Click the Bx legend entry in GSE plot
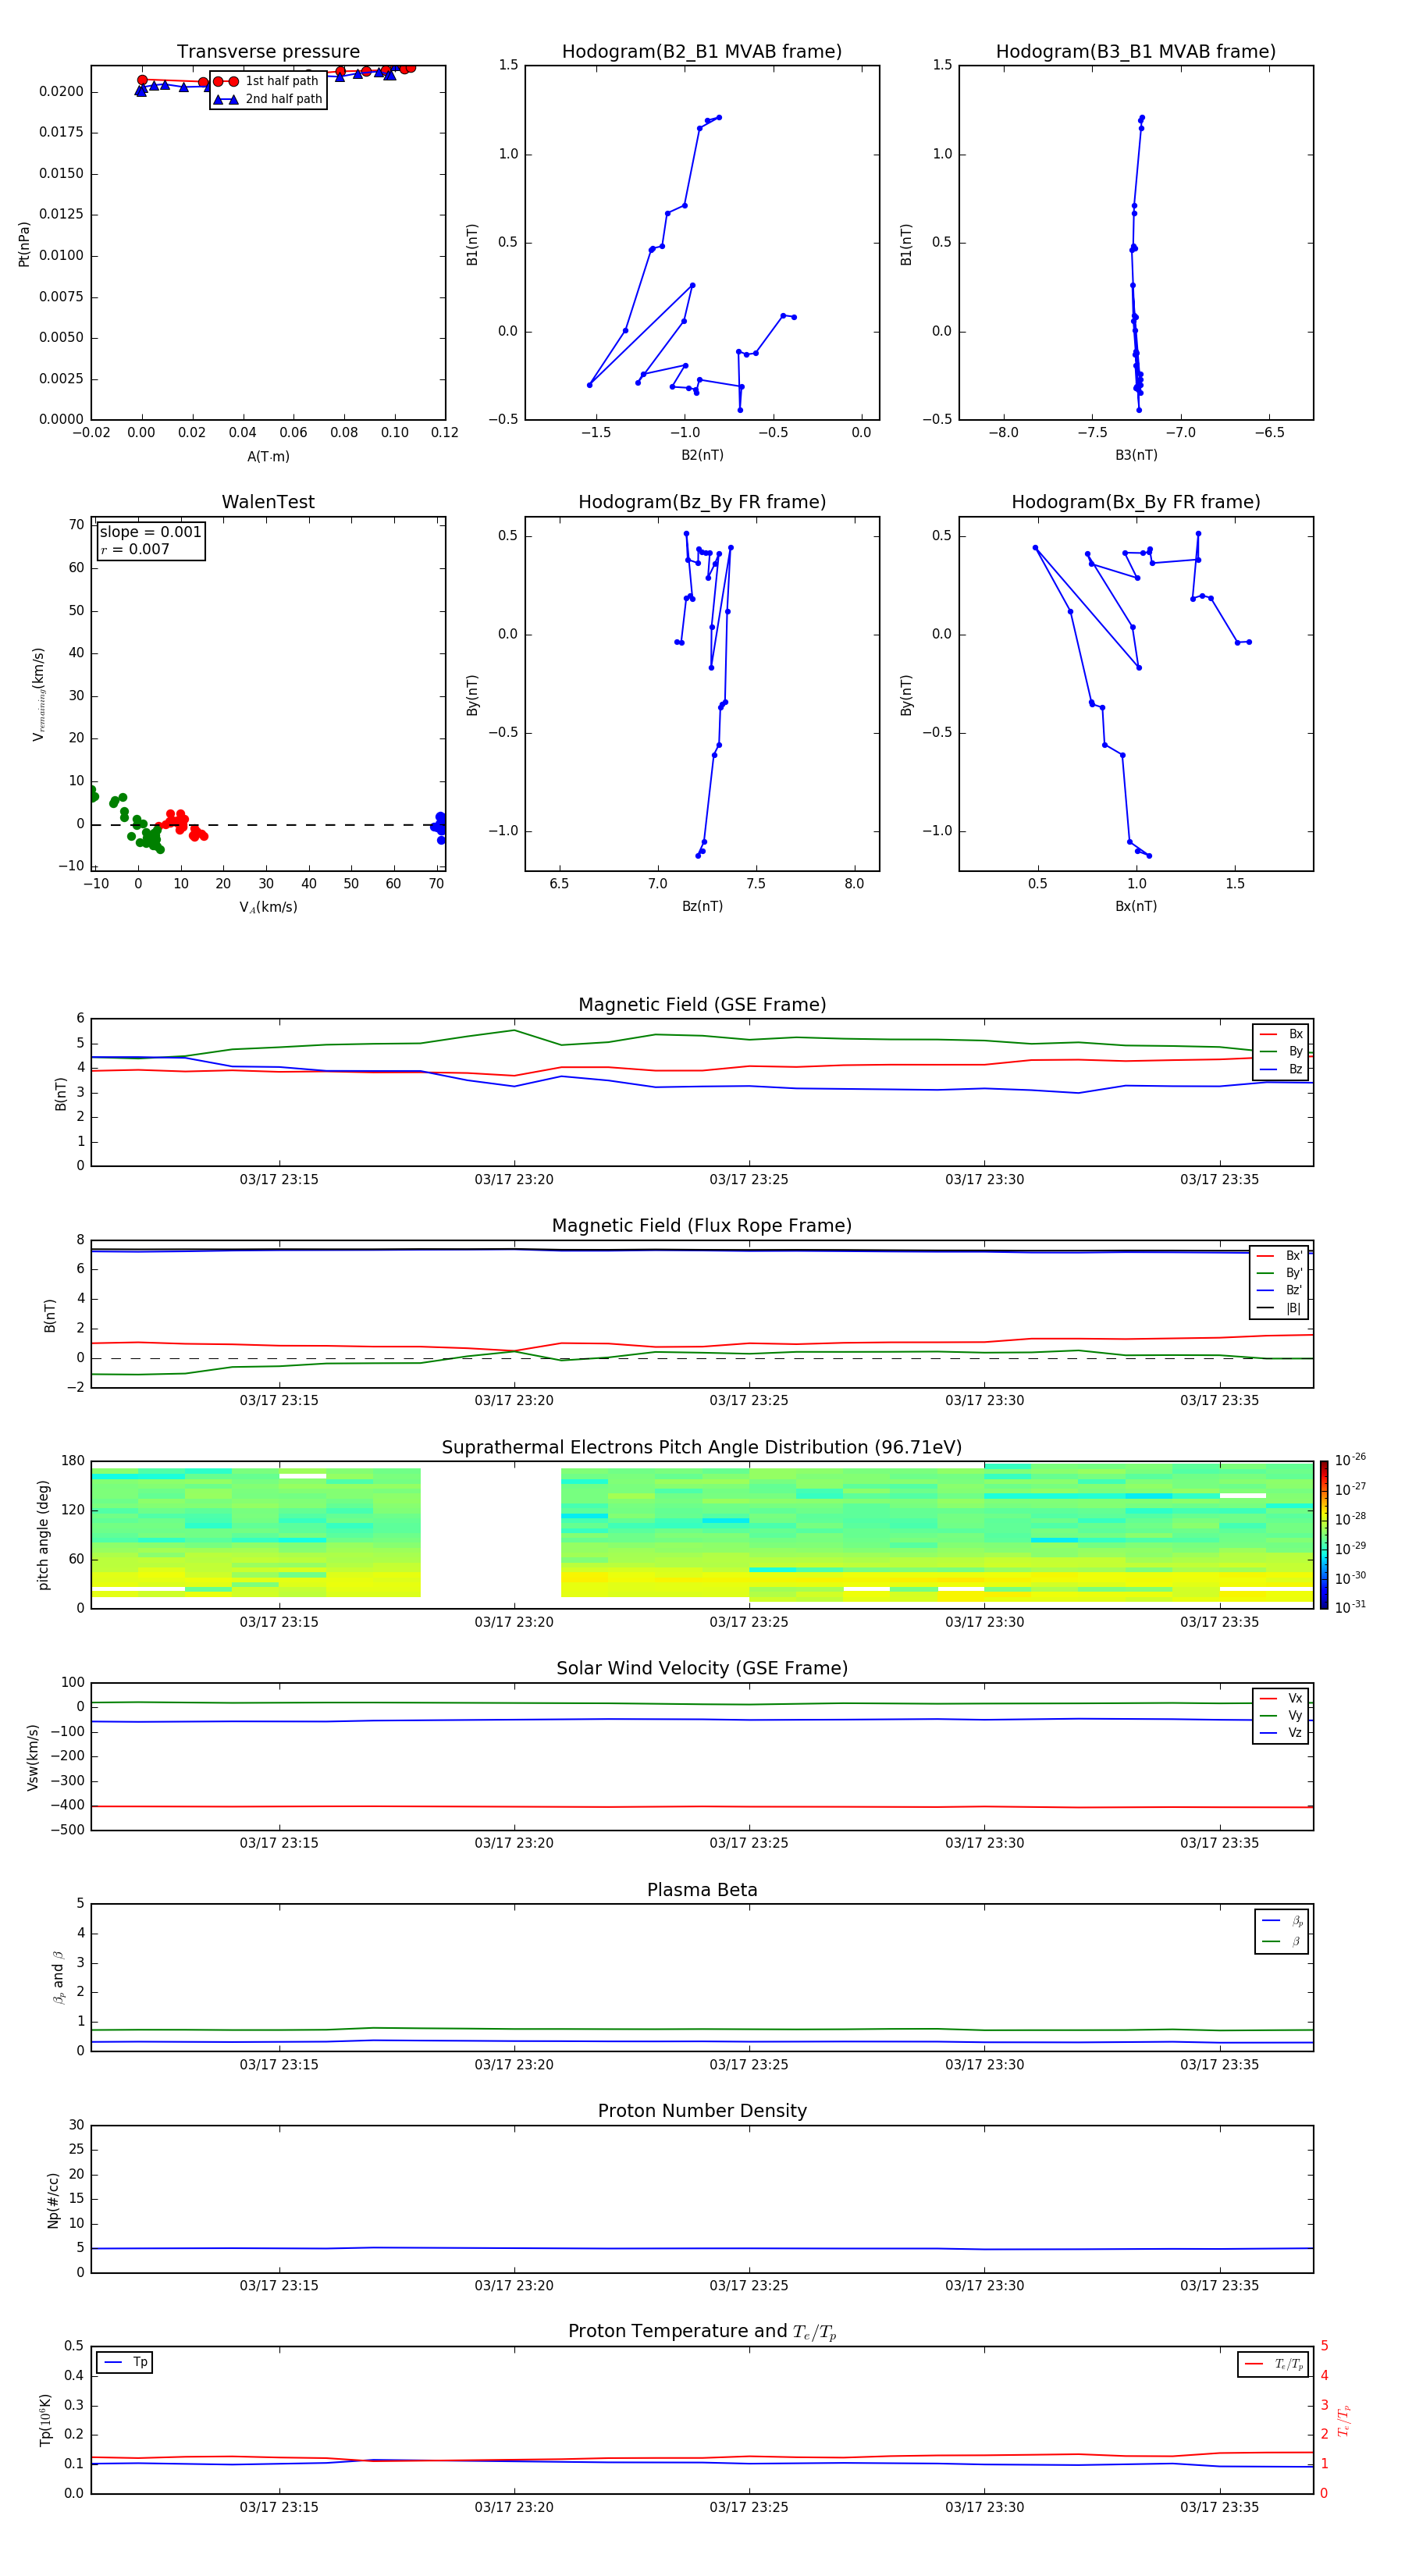Screen dimensions: 1405x2576 [1281, 1034]
